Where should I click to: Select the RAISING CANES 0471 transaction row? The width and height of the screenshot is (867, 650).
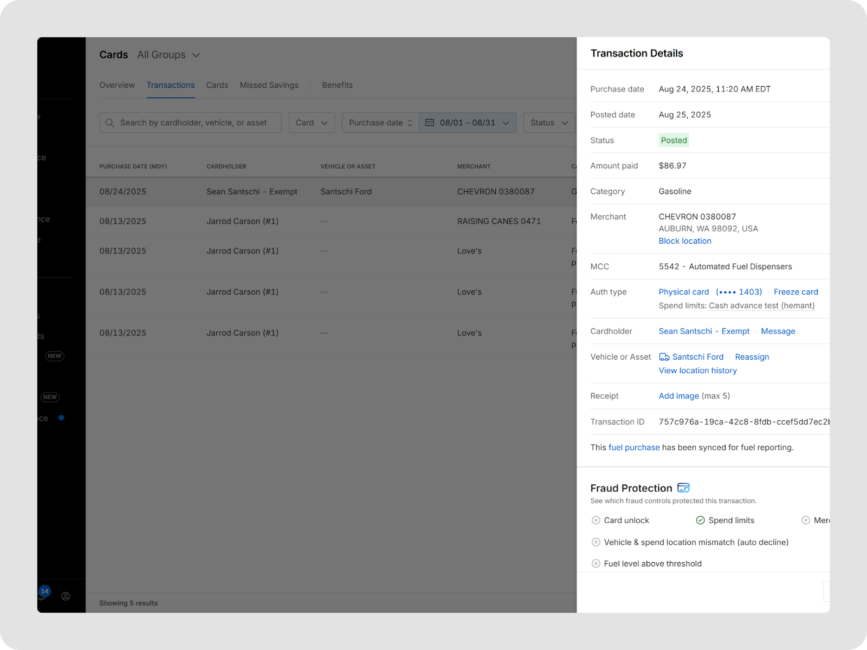click(x=331, y=221)
